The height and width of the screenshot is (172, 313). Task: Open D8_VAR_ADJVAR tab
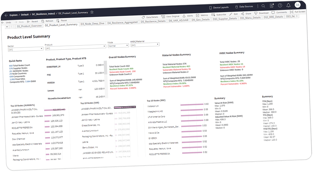pos(179,20)
